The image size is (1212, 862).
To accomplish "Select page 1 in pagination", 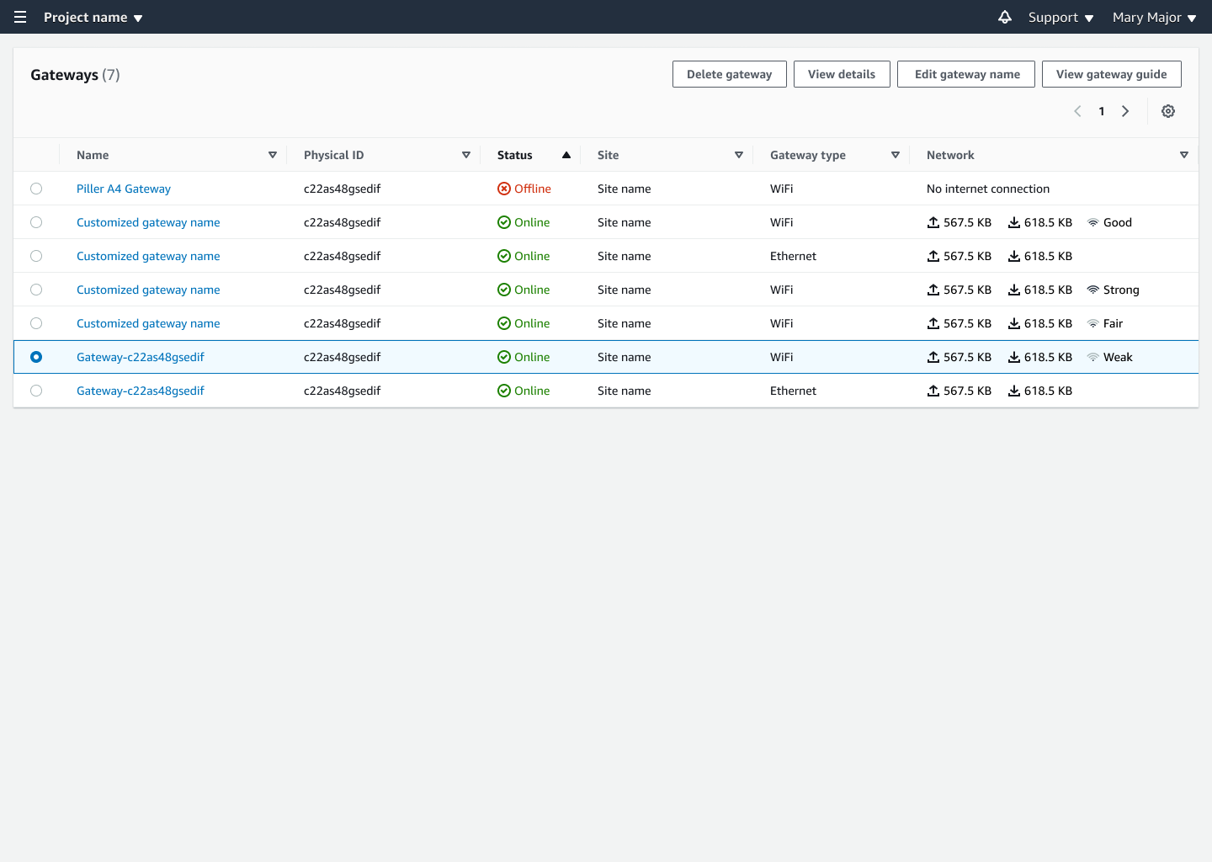I will (x=1101, y=110).
